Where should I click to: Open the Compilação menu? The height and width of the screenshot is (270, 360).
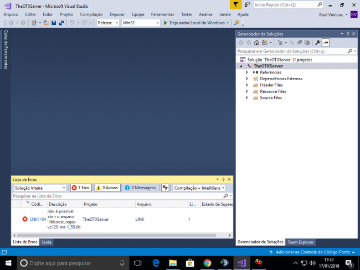[x=91, y=14]
